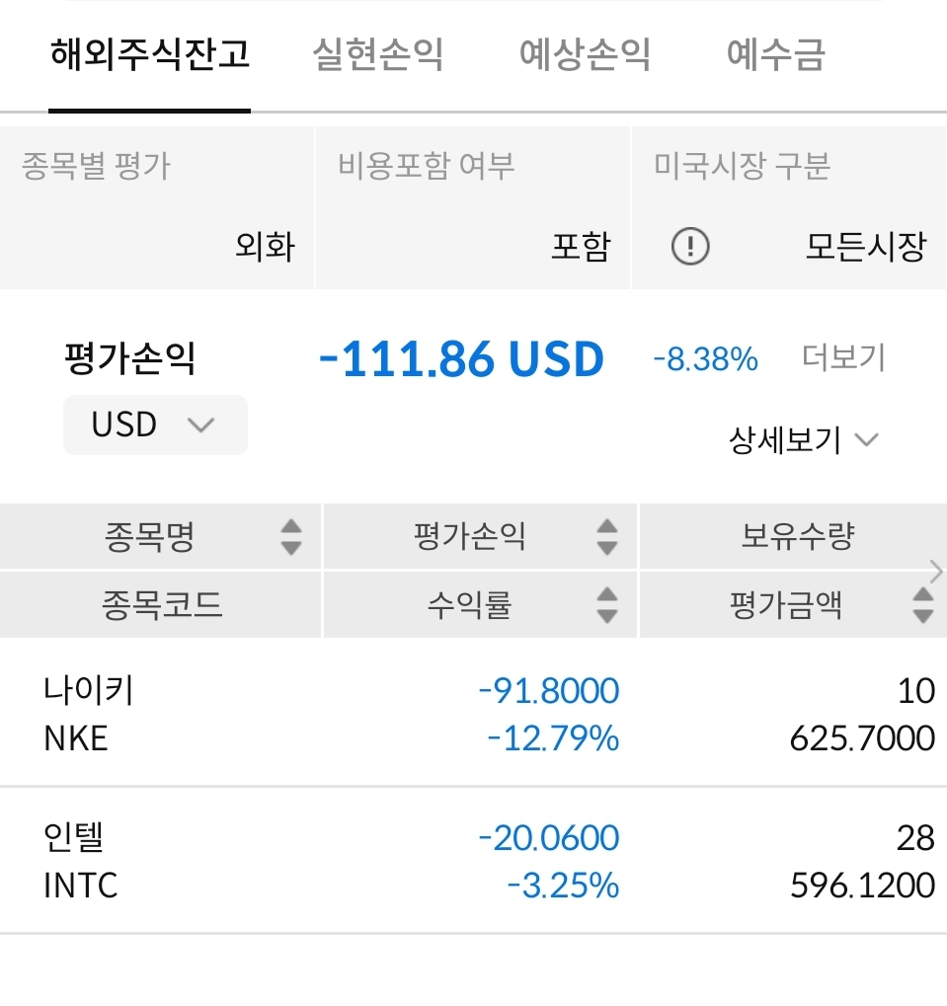
Task: Open the 예수금 tab
Action: pyautogui.click(x=775, y=54)
